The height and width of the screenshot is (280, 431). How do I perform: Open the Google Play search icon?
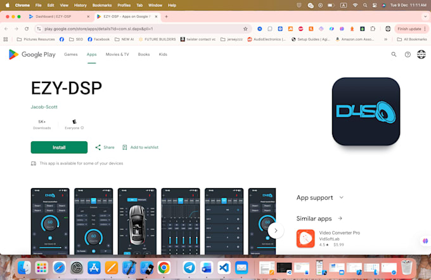click(x=394, y=54)
